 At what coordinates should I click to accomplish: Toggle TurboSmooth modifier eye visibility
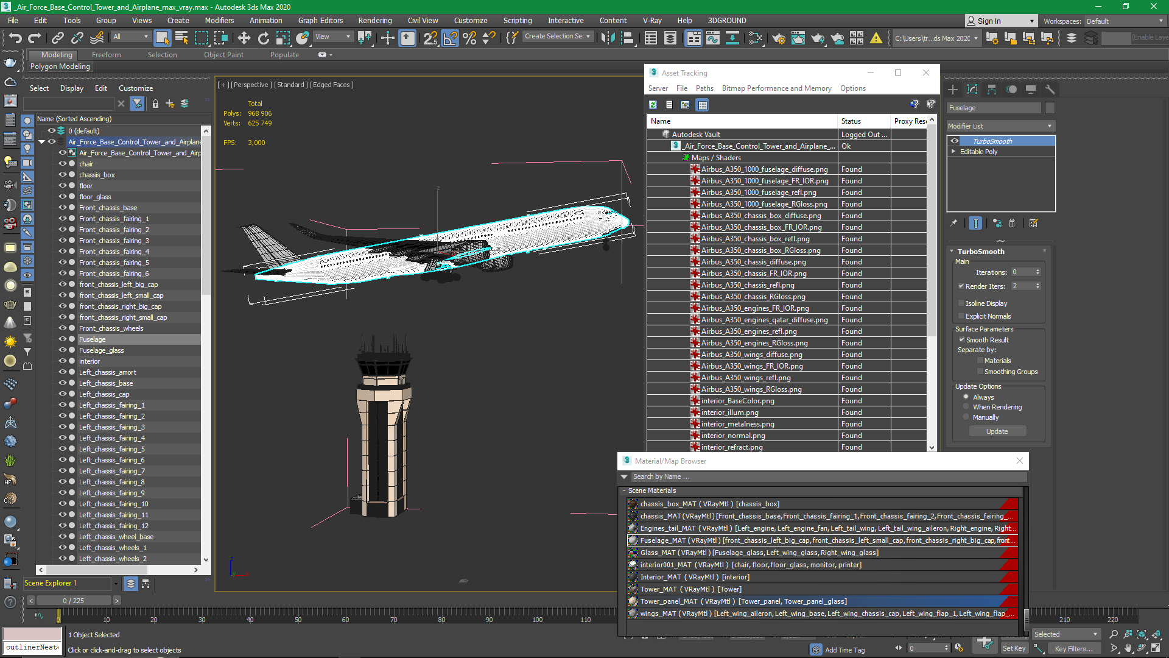[955, 141]
